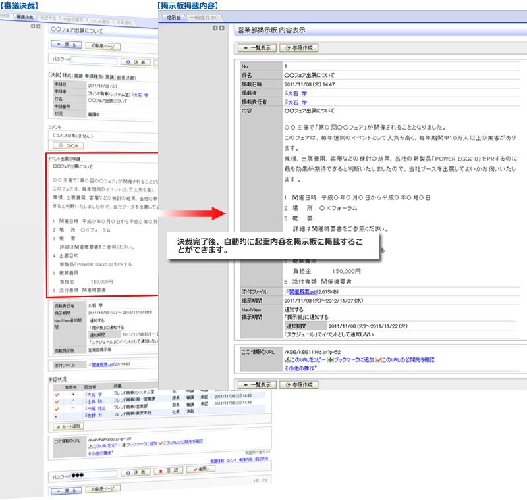Screen dimensions: 527x500
Task: Open 開催概要.pdf attachment in 審議決裁 window
Action: pos(103,364)
